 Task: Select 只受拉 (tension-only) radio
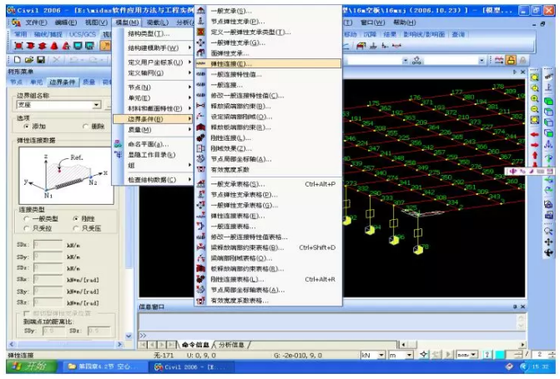27,228
